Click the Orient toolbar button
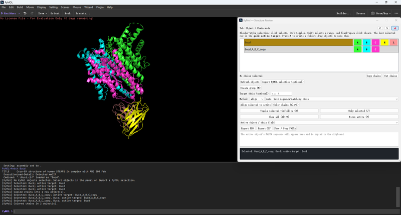Viewport: 401px width, 215px height. tap(55, 13)
